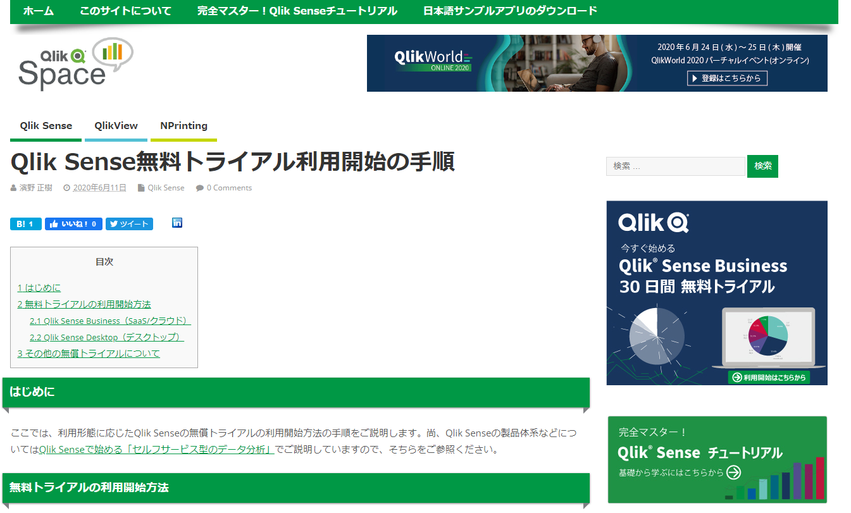
Task: Open the ホーム menu item
Action: 39,11
